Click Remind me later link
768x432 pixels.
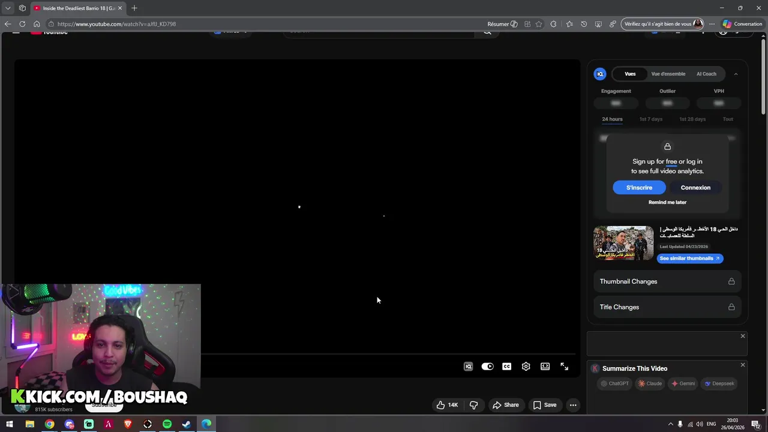[667, 202]
